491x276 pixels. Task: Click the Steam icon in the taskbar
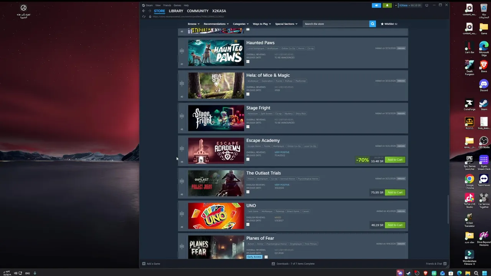(x=409, y=273)
